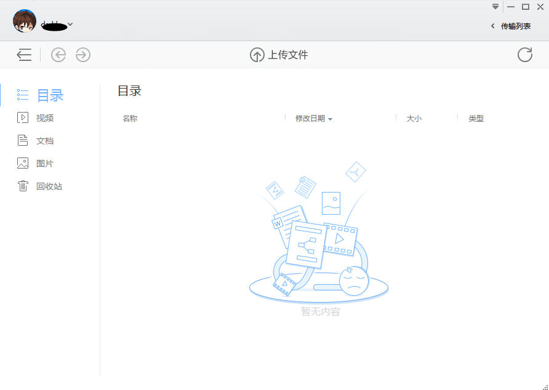Collapse the sidebar with the menu arrow icon
The width and height of the screenshot is (549, 390).
click(x=24, y=55)
